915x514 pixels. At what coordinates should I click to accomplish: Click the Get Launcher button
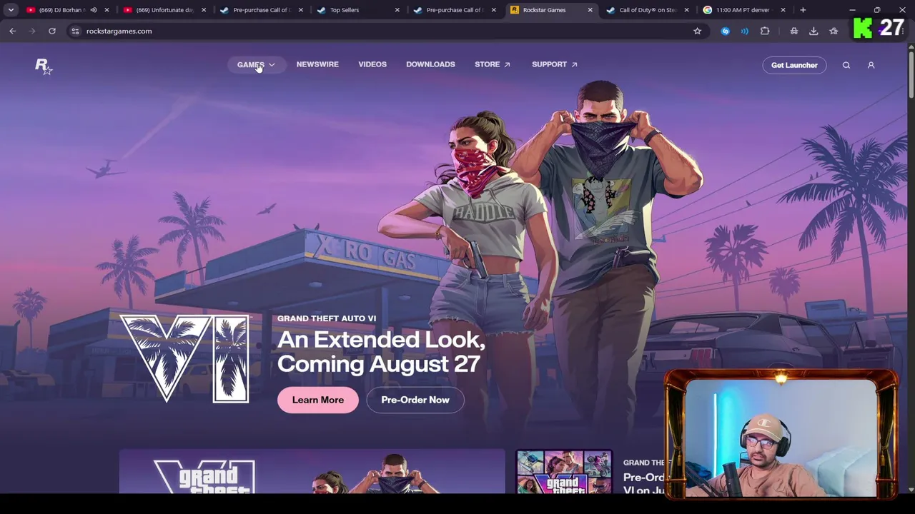tap(794, 65)
